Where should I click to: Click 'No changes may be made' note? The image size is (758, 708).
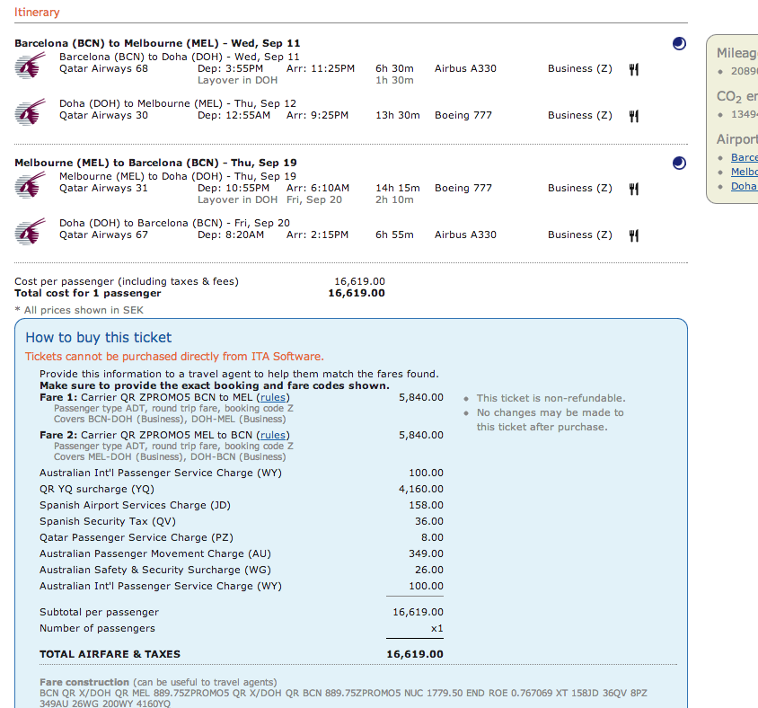551,420
